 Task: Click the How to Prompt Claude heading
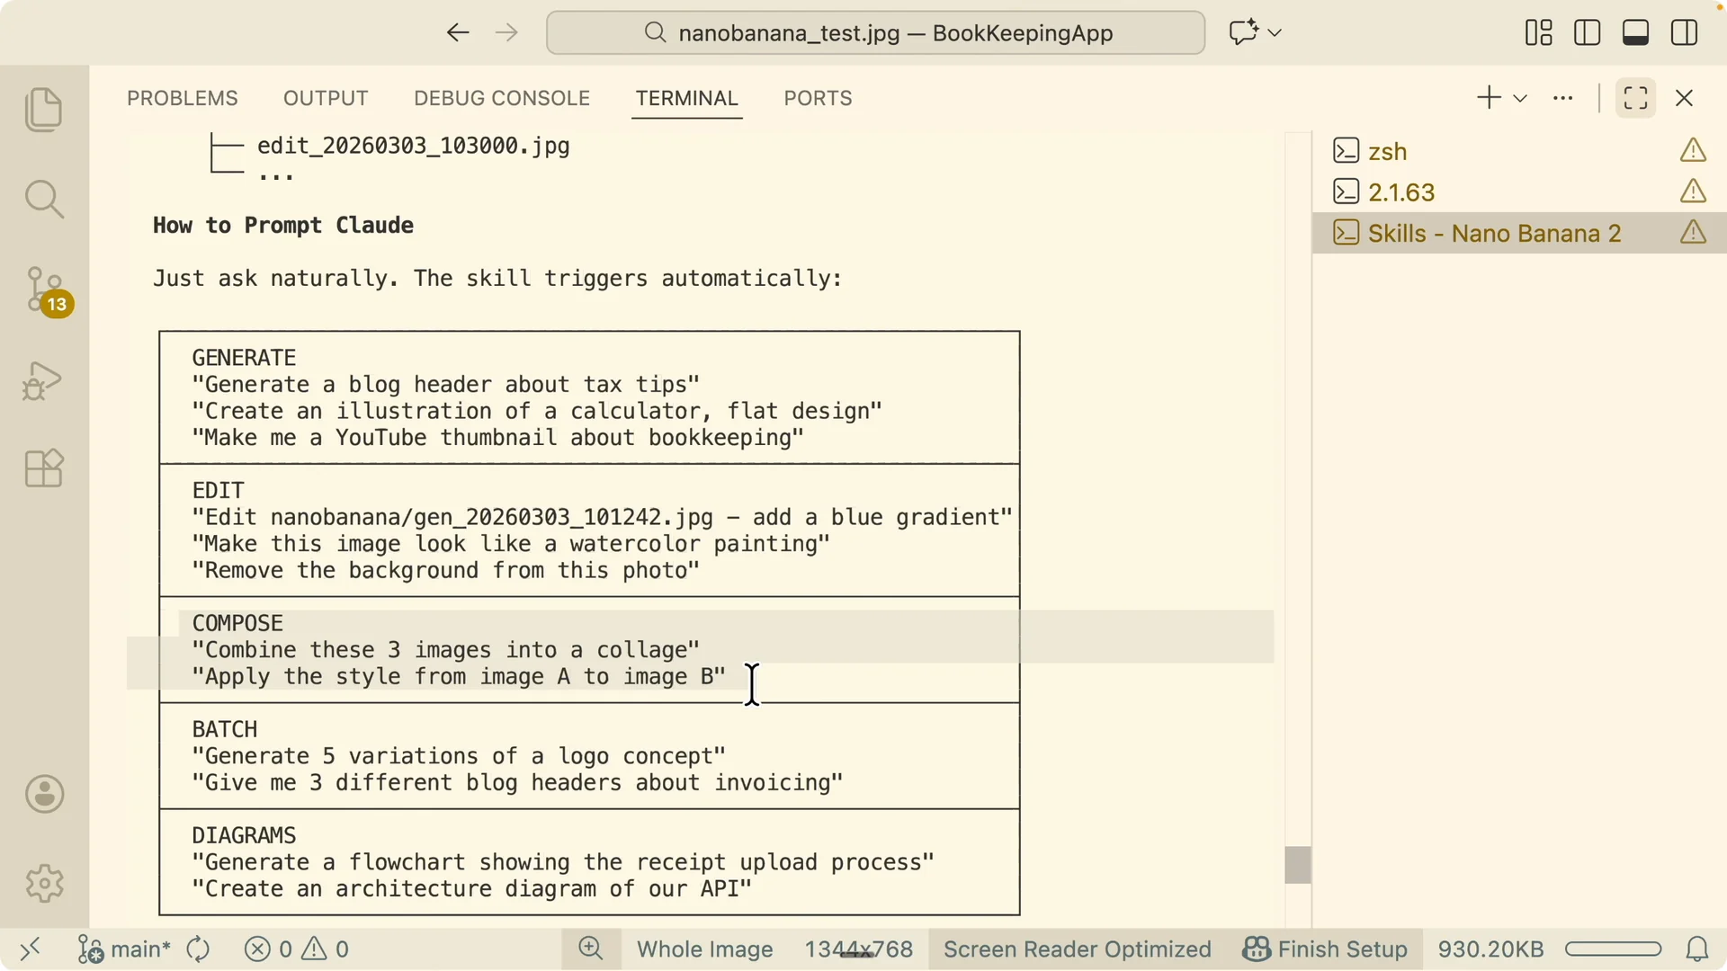coord(283,226)
